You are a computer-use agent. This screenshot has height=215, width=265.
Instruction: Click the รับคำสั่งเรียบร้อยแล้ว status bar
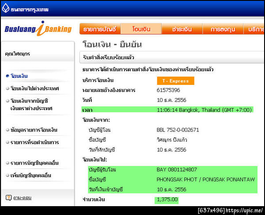pyautogui.click(x=172, y=57)
